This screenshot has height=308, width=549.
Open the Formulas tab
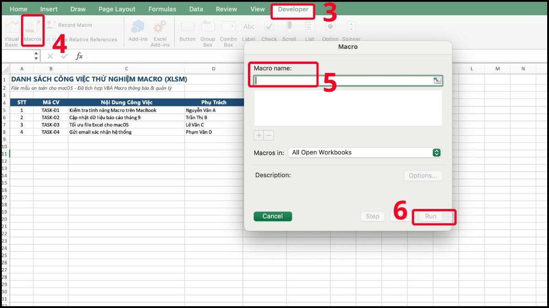162,9
